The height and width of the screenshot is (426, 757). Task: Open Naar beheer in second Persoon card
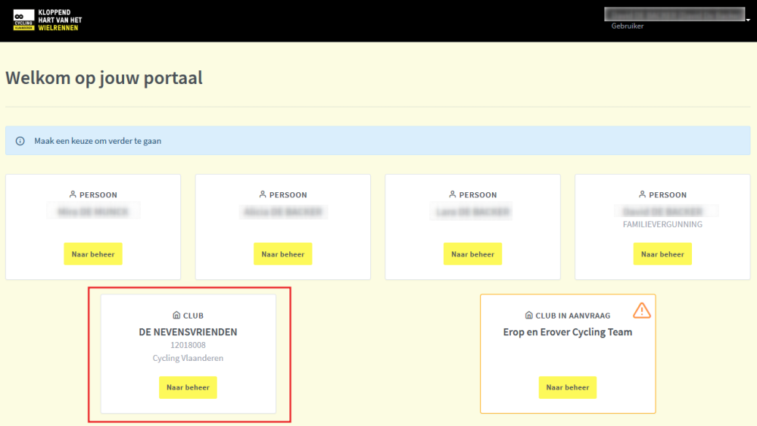283,253
